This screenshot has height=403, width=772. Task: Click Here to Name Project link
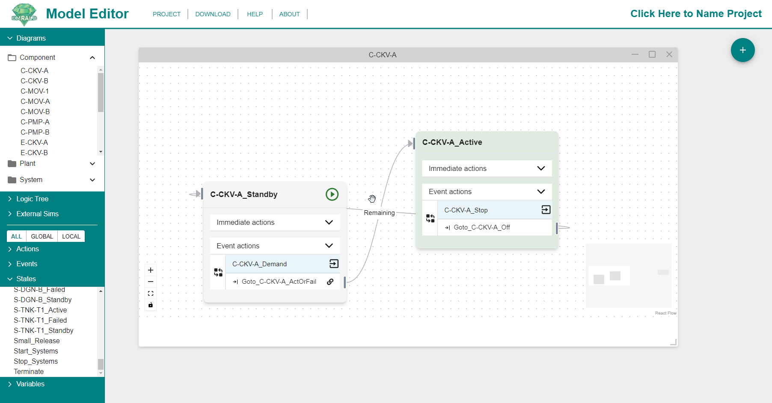pyautogui.click(x=696, y=14)
